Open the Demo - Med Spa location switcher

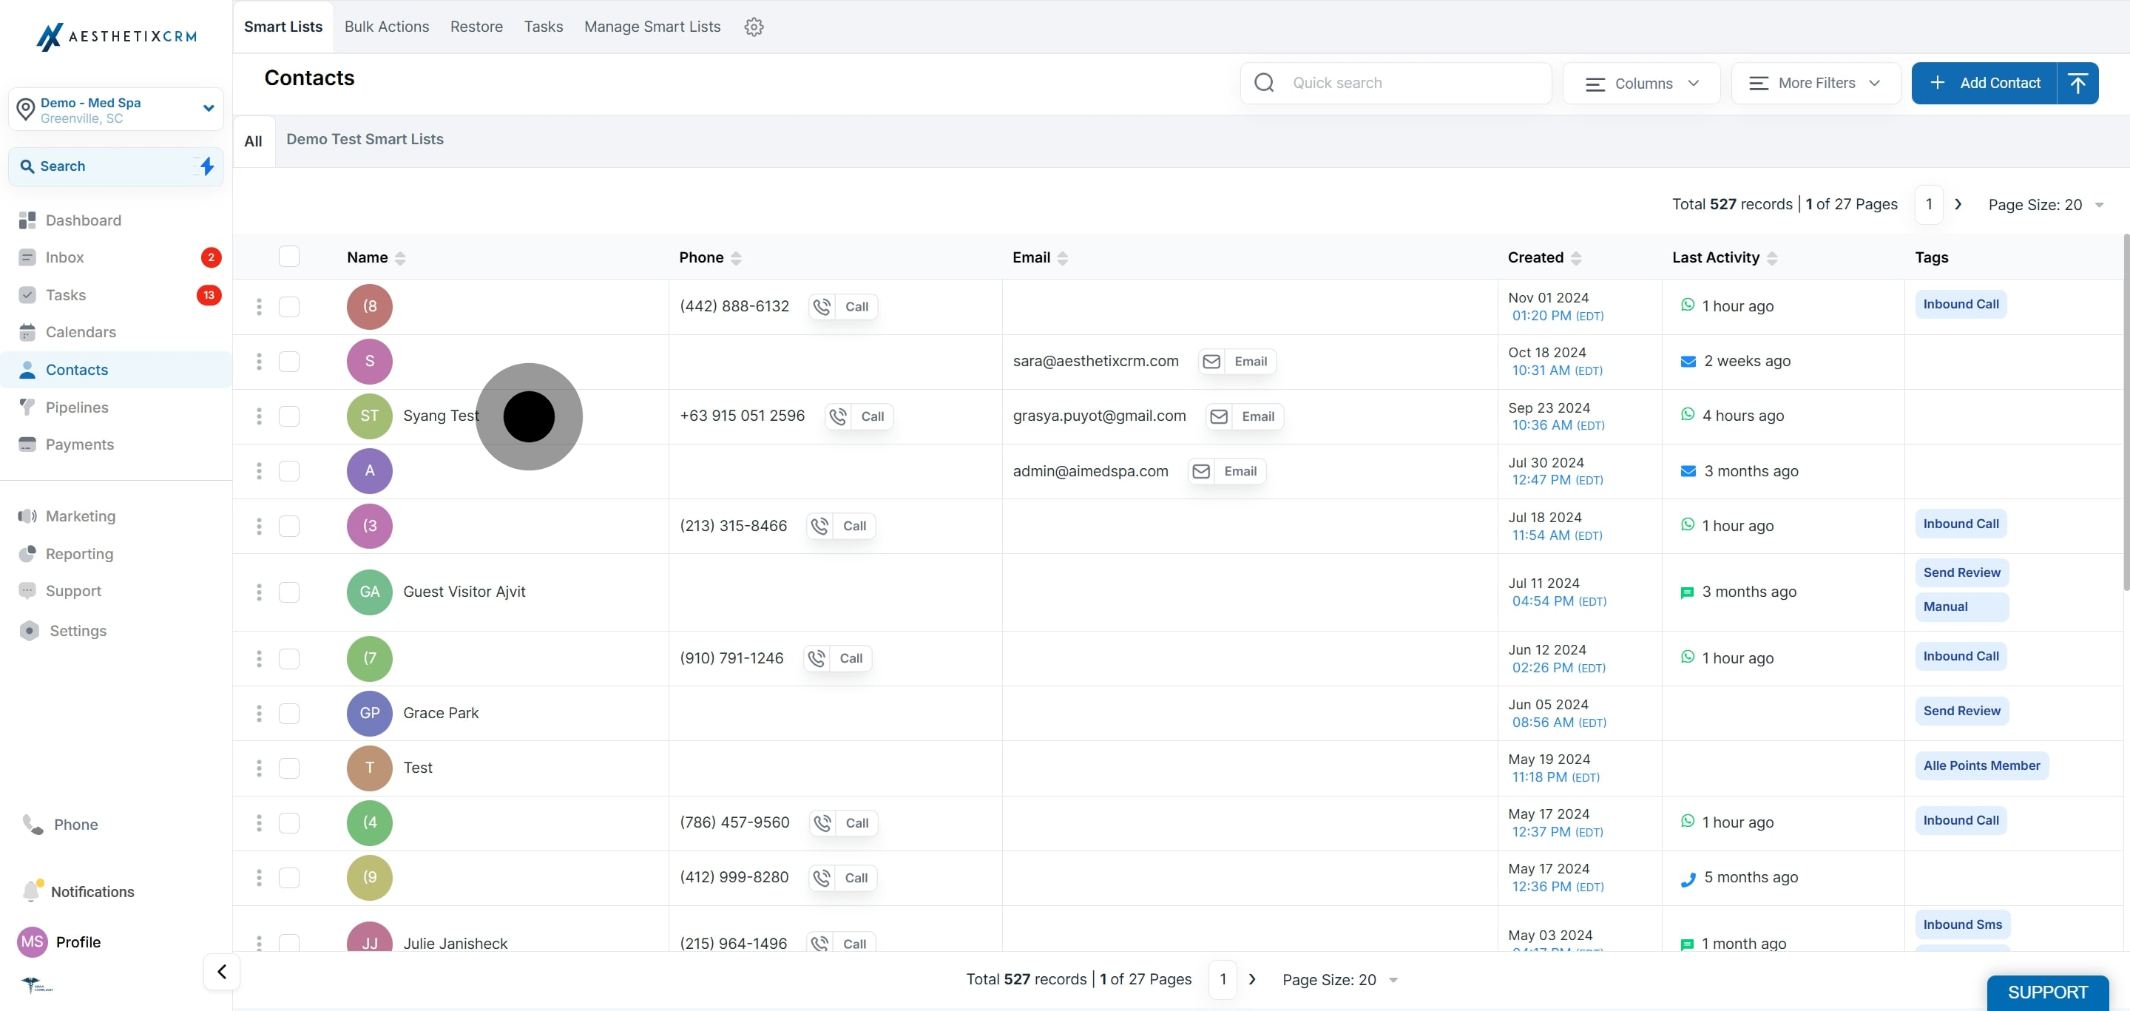[116, 109]
